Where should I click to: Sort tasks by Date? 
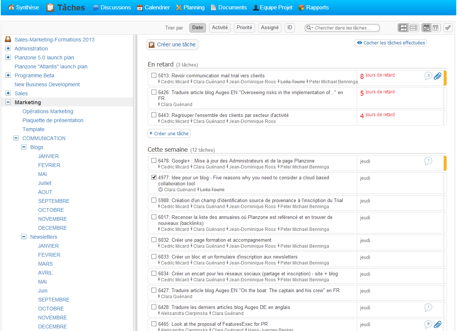[197, 28]
